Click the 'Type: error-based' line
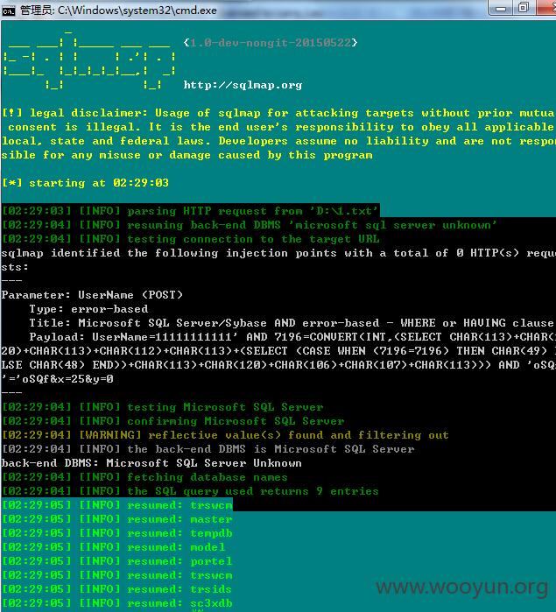The width and height of the screenshot is (556, 612). click(88, 309)
